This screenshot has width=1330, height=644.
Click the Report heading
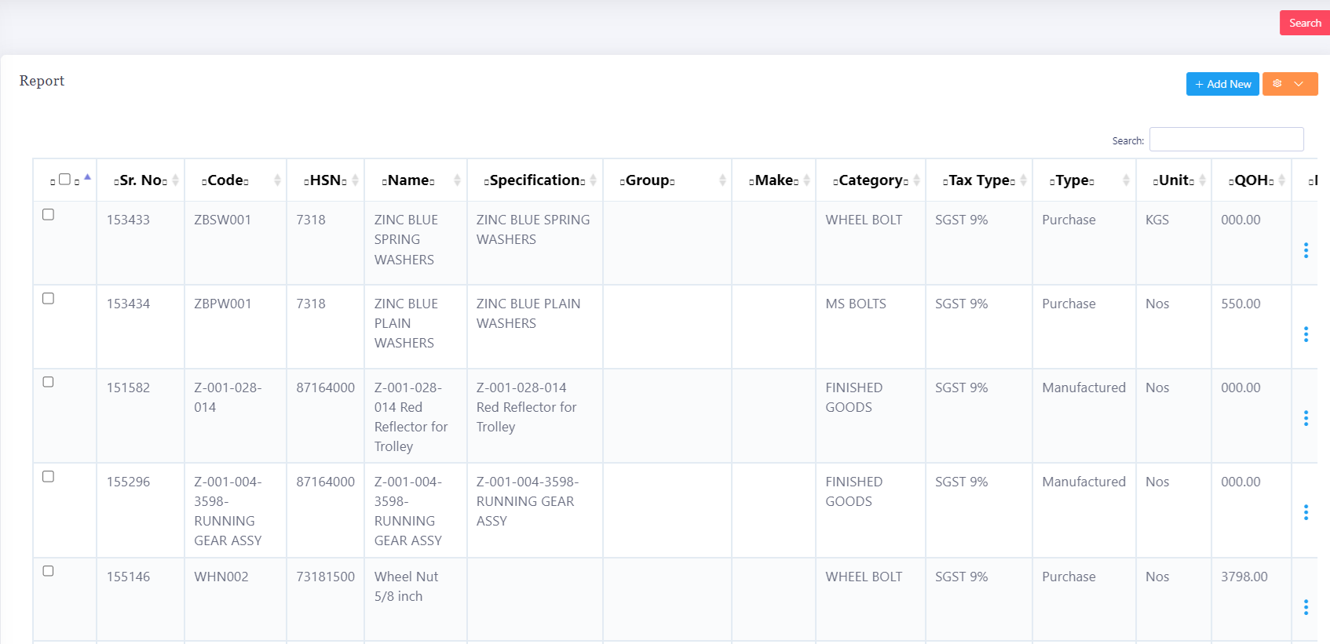(x=42, y=81)
